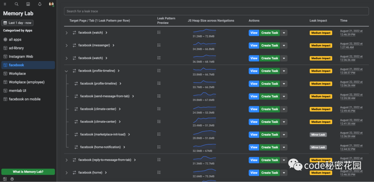Open leak pattern preview for send-message-from-tab row
This screenshot has width=374, height=182.
point(159,96)
